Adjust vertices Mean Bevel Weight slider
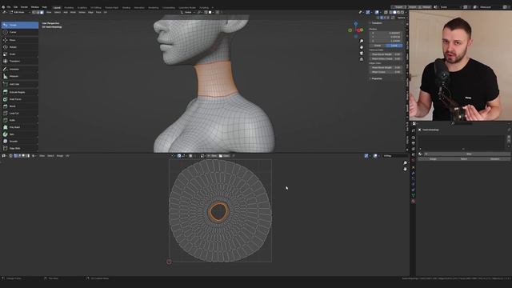This screenshot has height=288, width=512. [x=386, y=54]
